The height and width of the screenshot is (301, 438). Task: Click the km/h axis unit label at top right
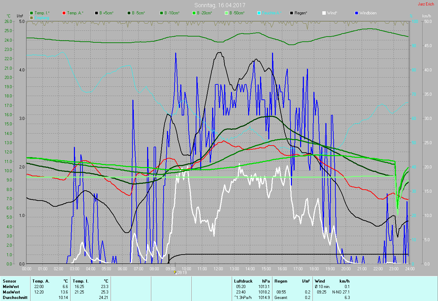pyautogui.click(x=427, y=16)
